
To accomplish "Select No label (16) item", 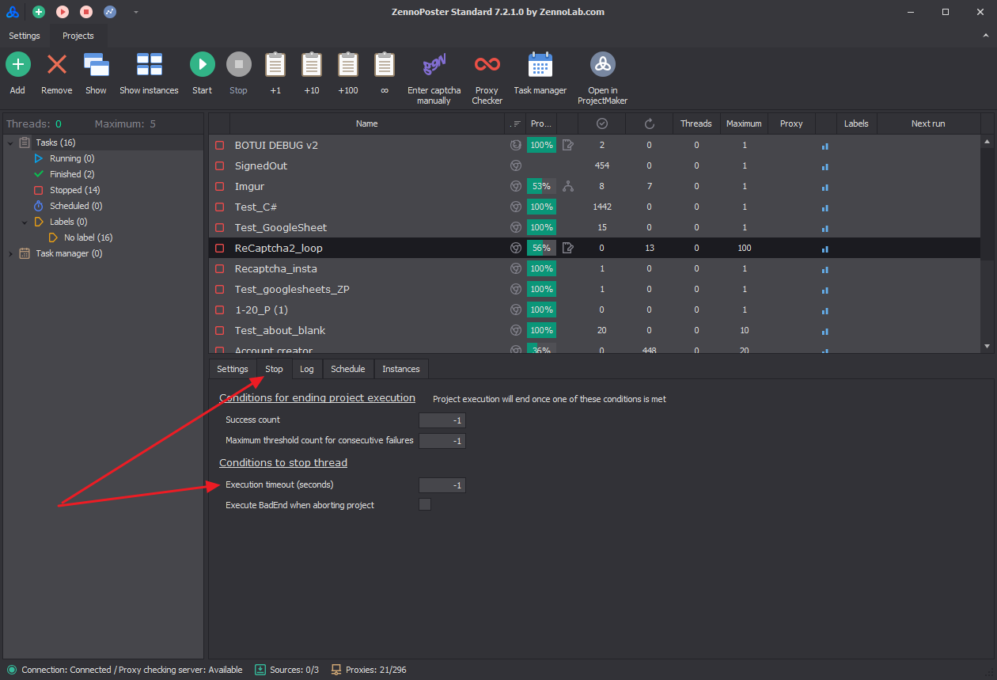I will (x=88, y=237).
